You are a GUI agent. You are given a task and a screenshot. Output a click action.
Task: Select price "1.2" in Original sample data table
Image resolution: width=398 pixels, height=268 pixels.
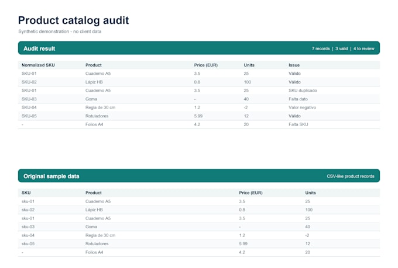[x=242, y=235]
